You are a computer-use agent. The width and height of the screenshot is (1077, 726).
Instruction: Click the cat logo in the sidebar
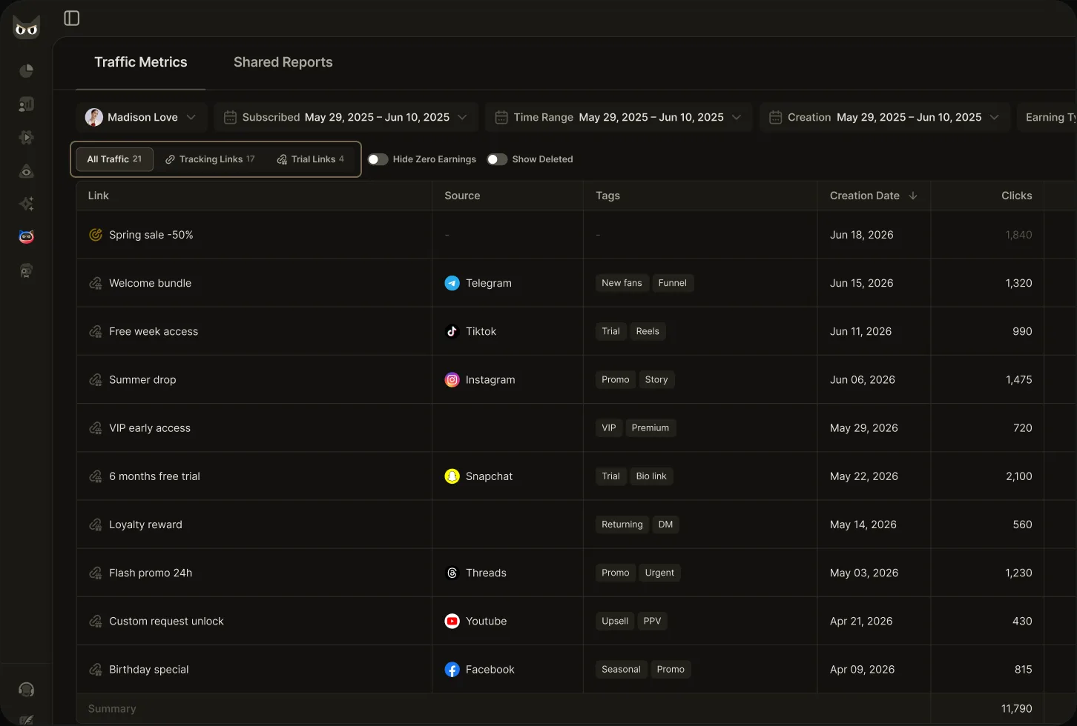pos(26,27)
